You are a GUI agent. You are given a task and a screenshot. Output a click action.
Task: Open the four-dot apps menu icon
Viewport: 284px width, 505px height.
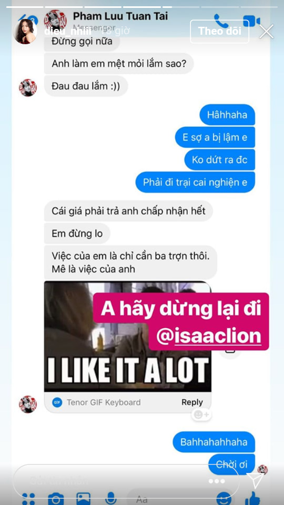(x=28, y=499)
